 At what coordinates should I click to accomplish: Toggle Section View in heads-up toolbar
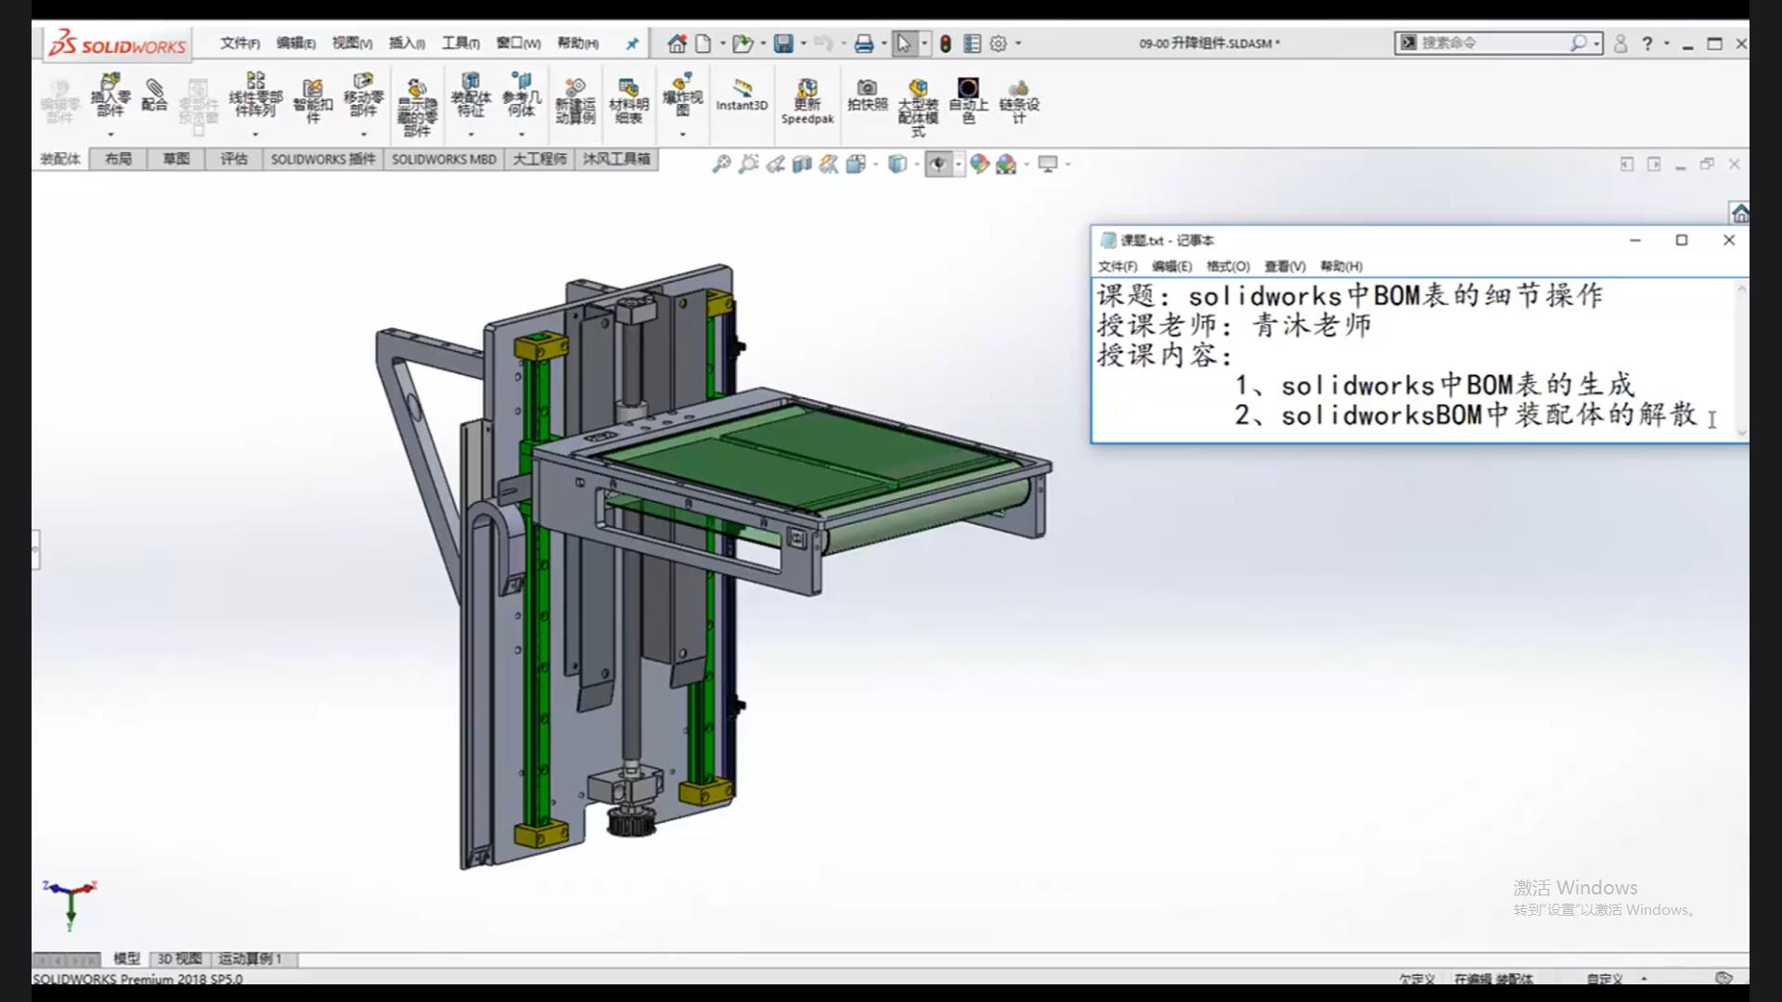pyautogui.click(x=802, y=164)
